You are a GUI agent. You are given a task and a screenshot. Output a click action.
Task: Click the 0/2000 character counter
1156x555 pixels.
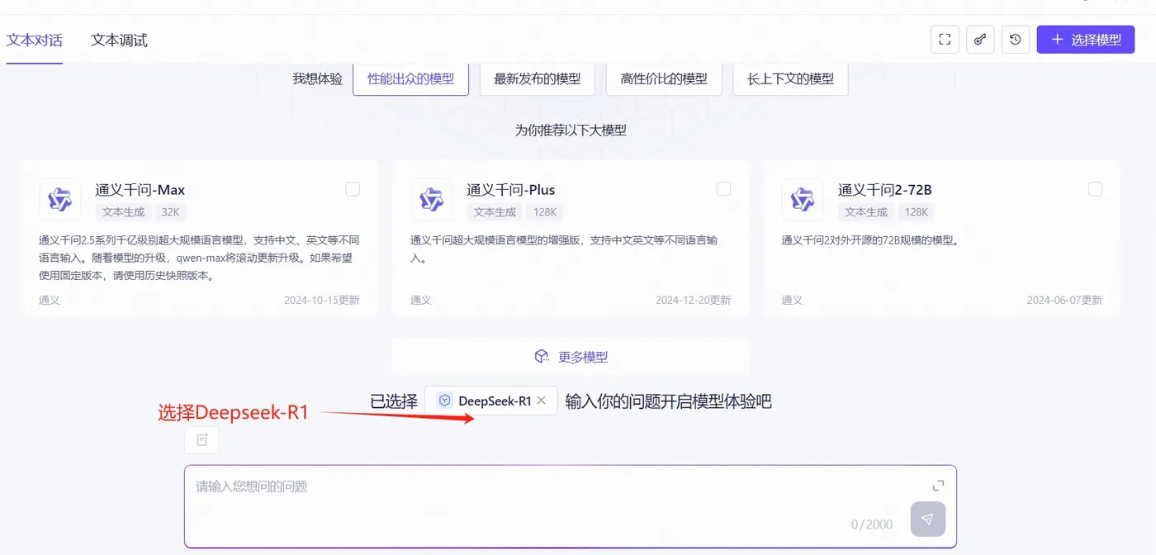872,524
